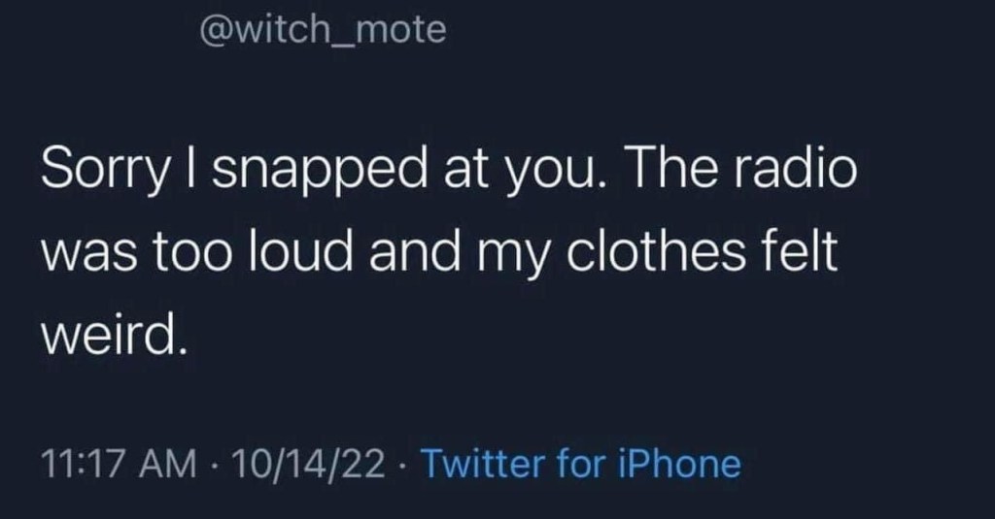Select the 11:17 AM timestamp

[119, 464]
